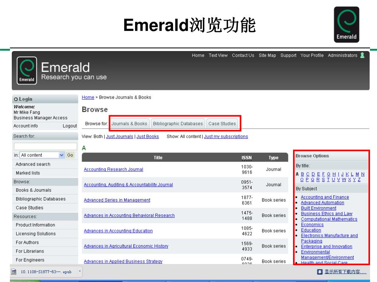Viewport: 377px width, 282px height.
Task: Open Contact Us in top navigation
Action: tap(243, 55)
